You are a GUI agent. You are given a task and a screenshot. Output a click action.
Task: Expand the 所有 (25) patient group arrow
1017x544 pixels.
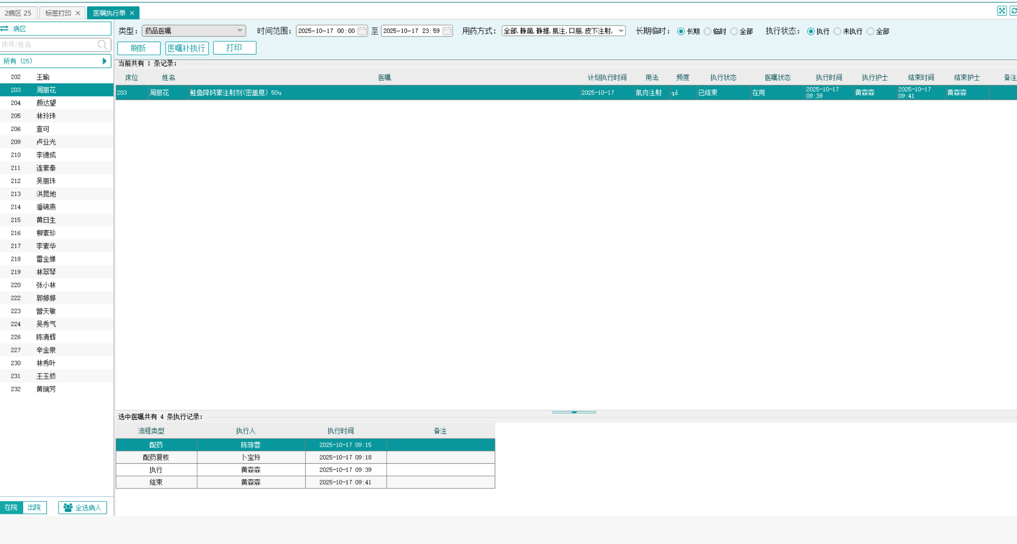pyautogui.click(x=105, y=61)
